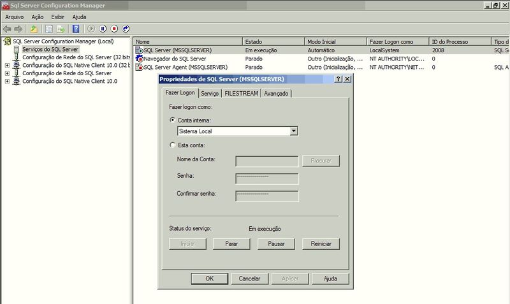This screenshot has width=510, height=304.
Task: Click the Back arrow toolbar icon
Action: pyautogui.click(x=7, y=29)
